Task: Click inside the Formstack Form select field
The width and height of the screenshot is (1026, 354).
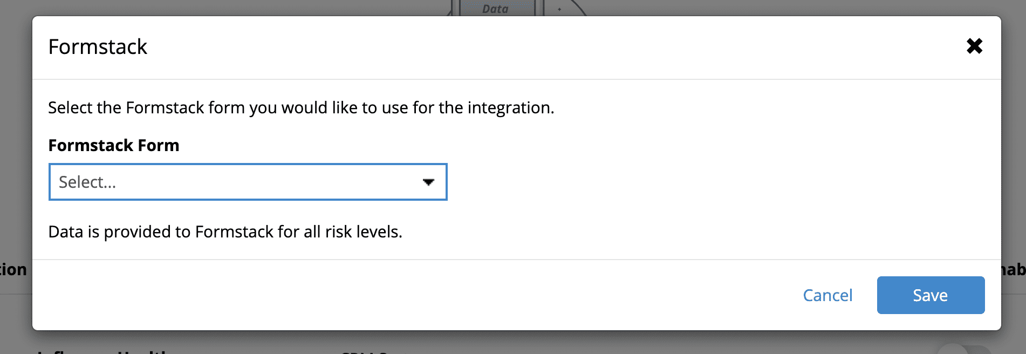Action: click(216, 182)
